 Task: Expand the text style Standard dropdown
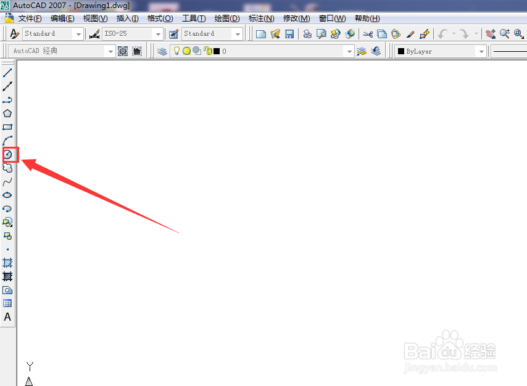(x=78, y=34)
